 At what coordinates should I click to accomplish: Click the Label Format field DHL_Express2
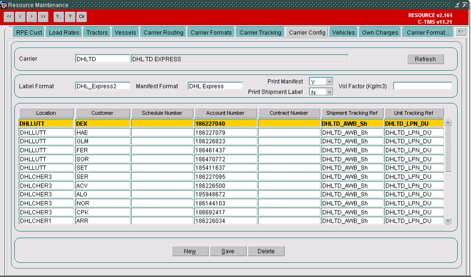(102, 86)
